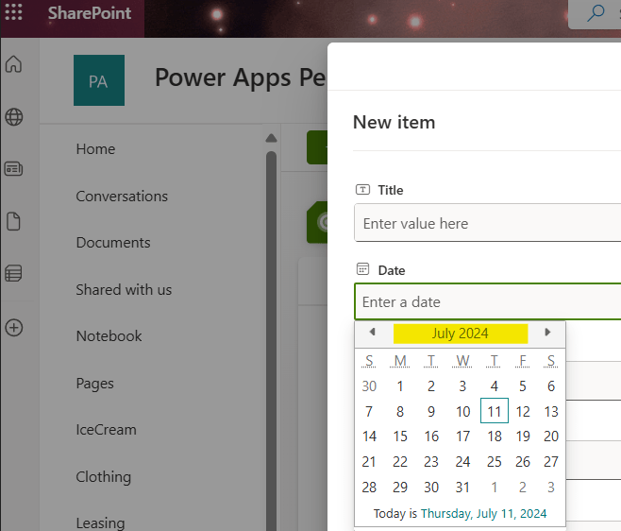Open Conversations in the site navigation

click(x=122, y=197)
